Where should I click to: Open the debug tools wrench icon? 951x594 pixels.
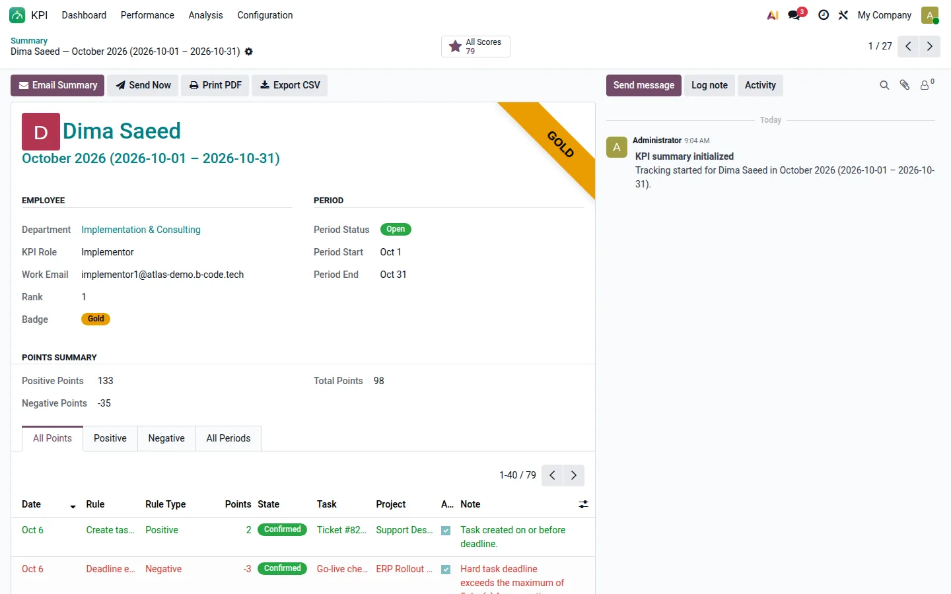coord(843,15)
